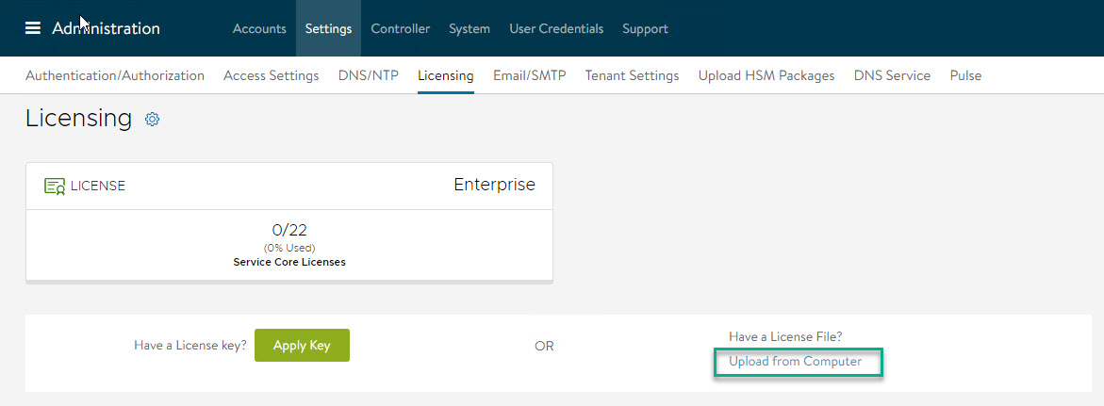This screenshot has height=406, width=1104.
Task: Switch to the Tenant Settings tab
Action: (632, 75)
